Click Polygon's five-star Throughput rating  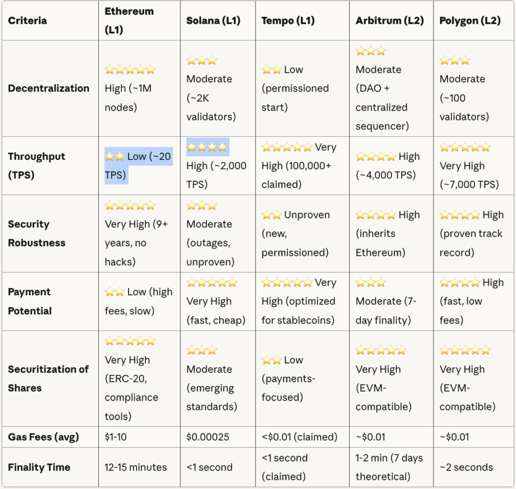[x=465, y=147]
